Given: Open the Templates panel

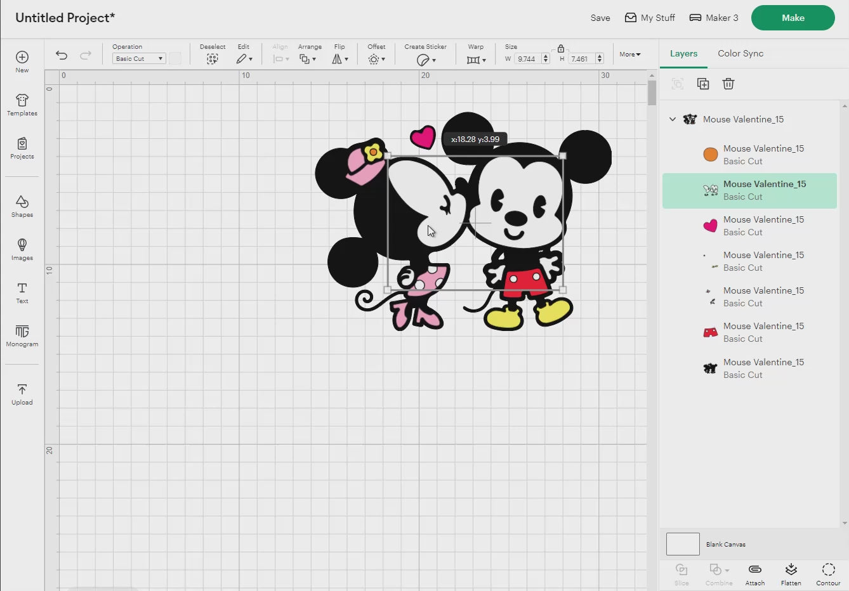Looking at the screenshot, I should pos(22,105).
